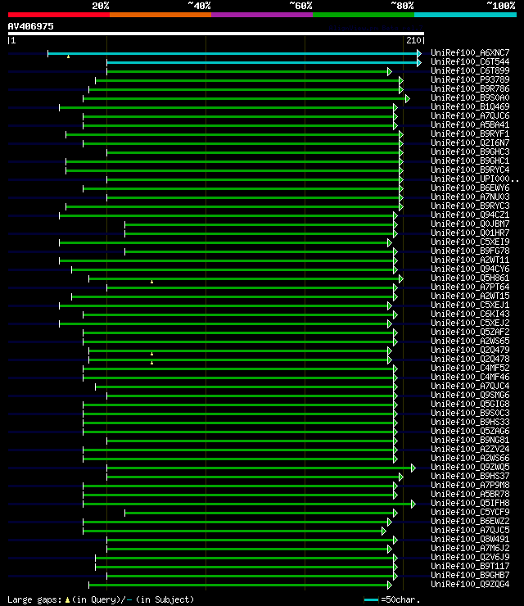524x606 pixels.
Task: Click the UniRef100_C5XEJ2 label
Action: pyautogui.click(x=470, y=323)
